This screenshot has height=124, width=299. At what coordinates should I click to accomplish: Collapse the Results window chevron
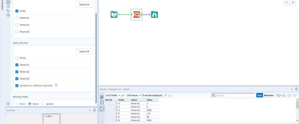click(x=292, y=89)
